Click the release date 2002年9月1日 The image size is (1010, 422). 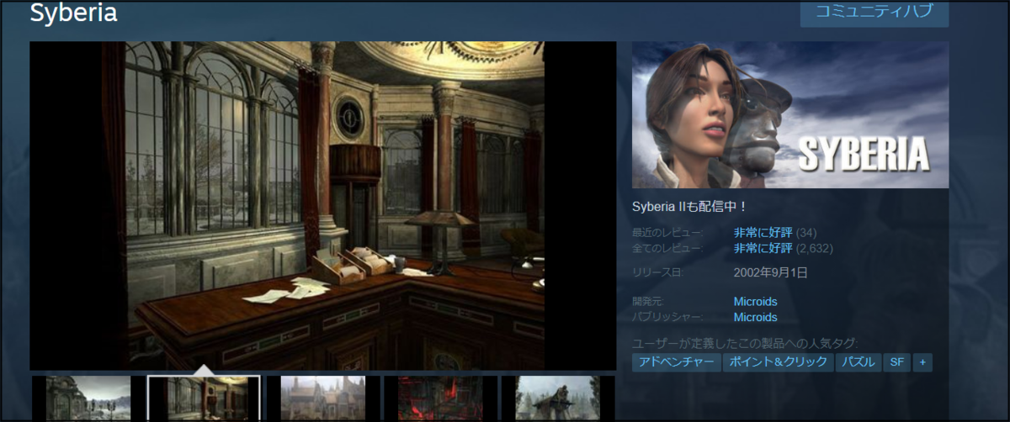click(x=771, y=272)
